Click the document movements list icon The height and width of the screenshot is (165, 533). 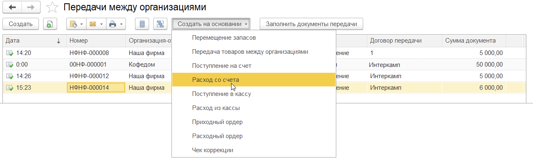[x=142, y=24]
